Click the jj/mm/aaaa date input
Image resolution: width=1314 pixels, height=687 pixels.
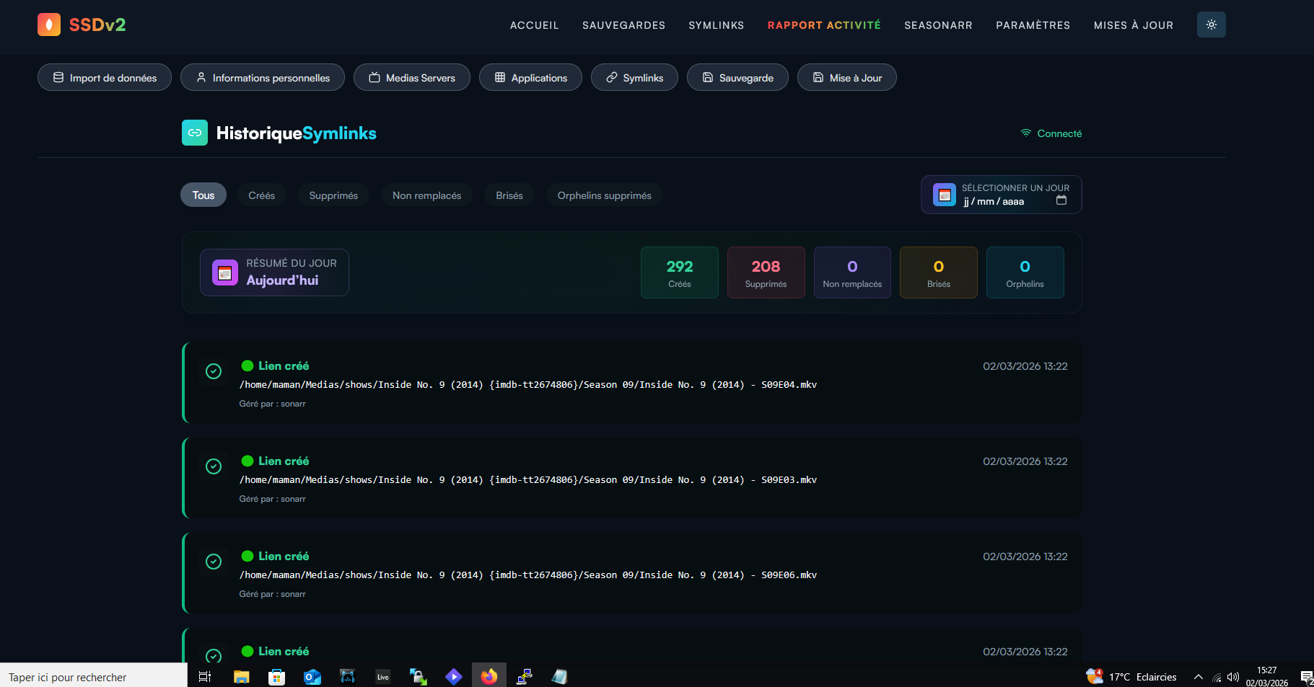(x=994, y=202)
